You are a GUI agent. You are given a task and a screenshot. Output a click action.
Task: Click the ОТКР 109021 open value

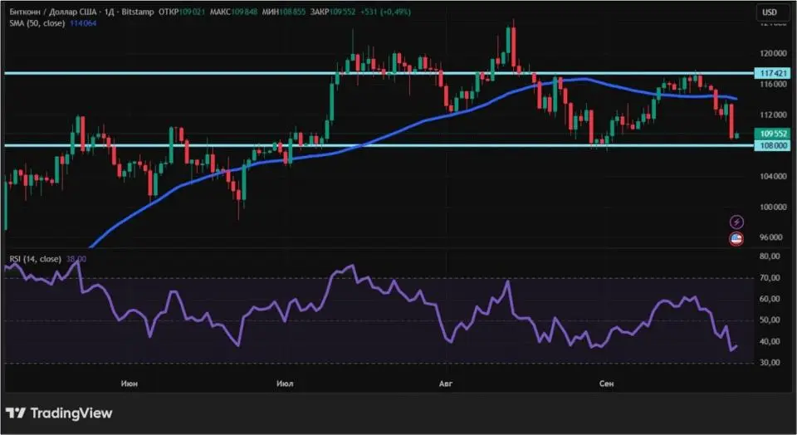pyautogui.click(x=182, y=12)
